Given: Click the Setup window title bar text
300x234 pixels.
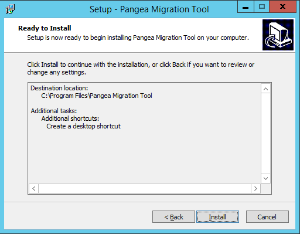Looking at the screenshot, I should 149,9.
